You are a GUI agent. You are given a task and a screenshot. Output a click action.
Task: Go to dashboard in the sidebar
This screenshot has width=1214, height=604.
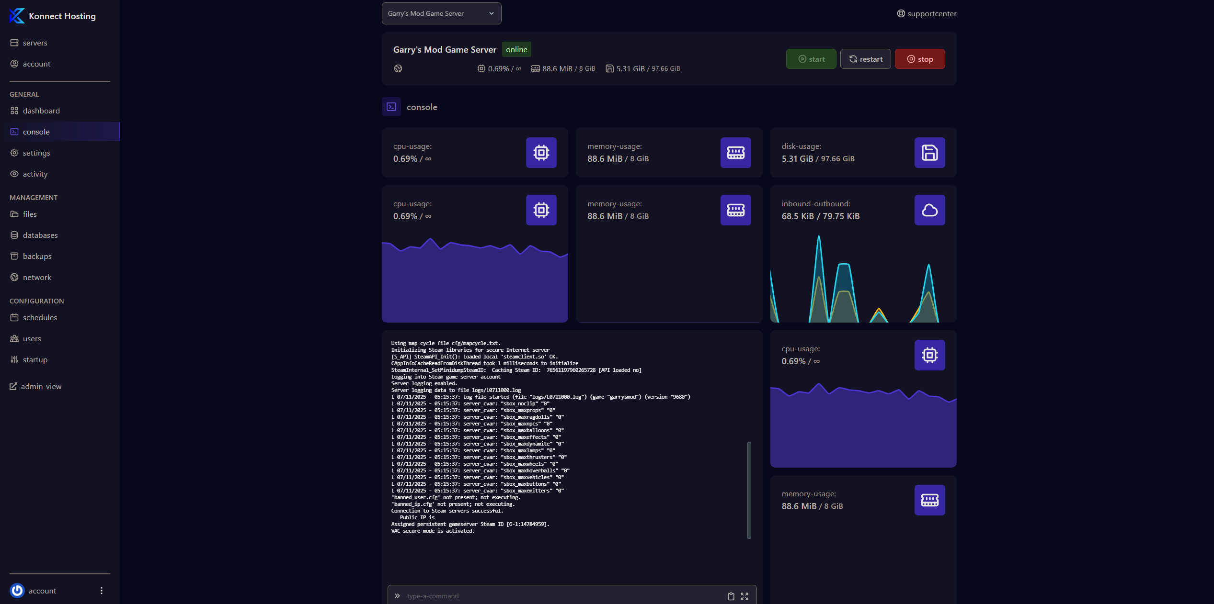click(60, 111)
